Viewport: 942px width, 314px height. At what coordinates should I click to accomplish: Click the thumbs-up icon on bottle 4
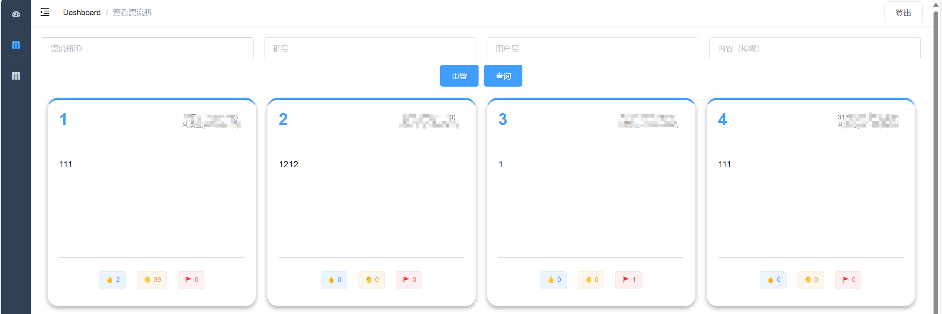(774, 280)
